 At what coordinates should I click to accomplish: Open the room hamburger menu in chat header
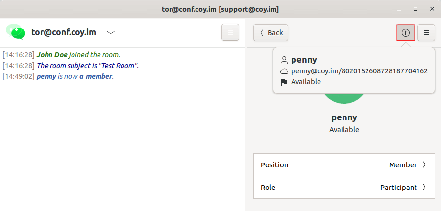coord(230,32)
